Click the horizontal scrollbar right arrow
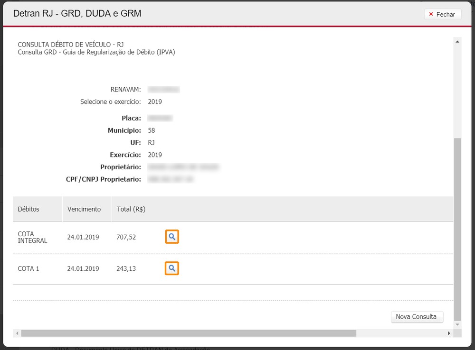This screenshot has height=350, width=475. [x=449, y=333]
